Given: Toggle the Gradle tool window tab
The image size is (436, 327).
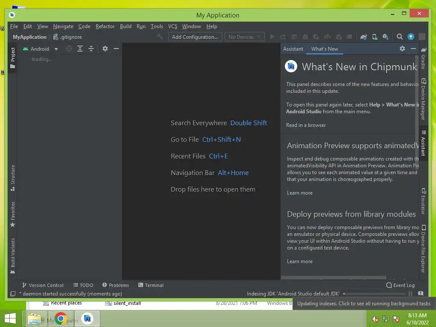Looking at the screenshot, I should point(423,58).
